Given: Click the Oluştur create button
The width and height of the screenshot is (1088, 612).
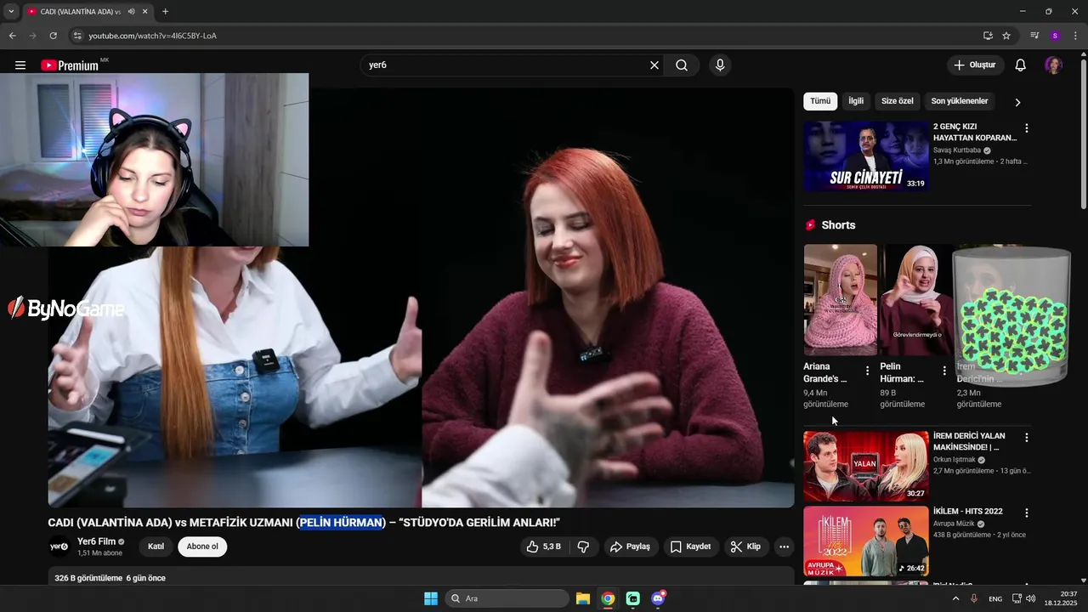Looking at the screenshot, I should pos(975,65).
